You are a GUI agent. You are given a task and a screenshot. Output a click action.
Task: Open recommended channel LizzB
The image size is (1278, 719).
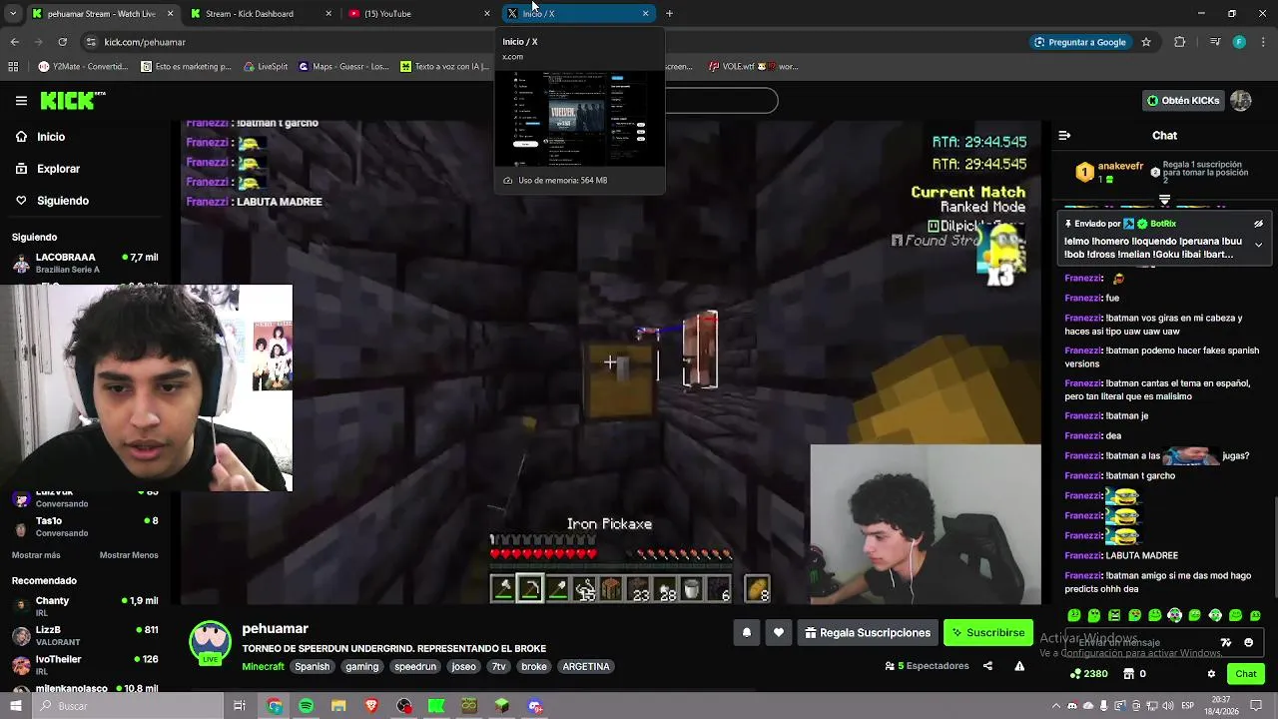pyautogui.click(x=85, y=635)
